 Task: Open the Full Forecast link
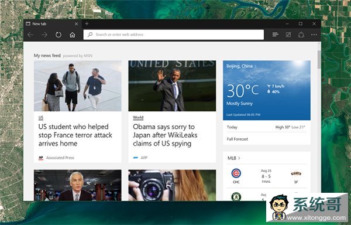click(x=238, y=139)
